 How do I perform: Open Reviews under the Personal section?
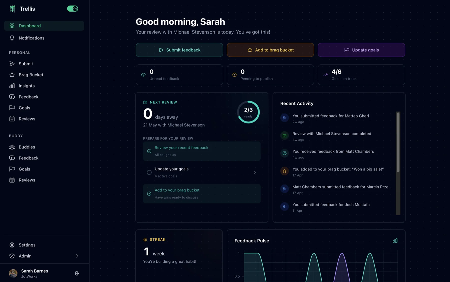44,119
